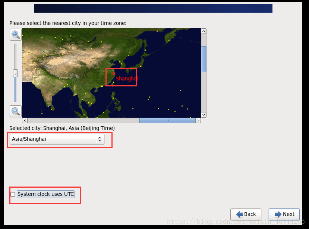Click the Next button
Viewport: 309px width, 229px height.
[x=284, y=214]
